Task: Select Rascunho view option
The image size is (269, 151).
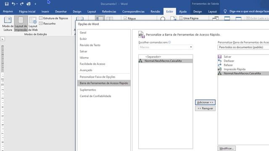Action: (47, 23)
